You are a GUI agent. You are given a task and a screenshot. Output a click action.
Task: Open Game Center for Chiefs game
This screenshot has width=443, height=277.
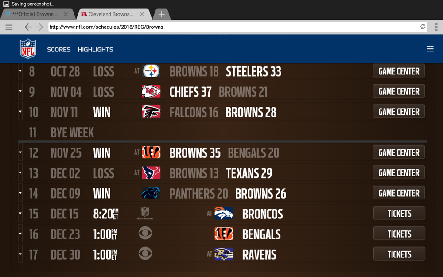tap(399, 91)
